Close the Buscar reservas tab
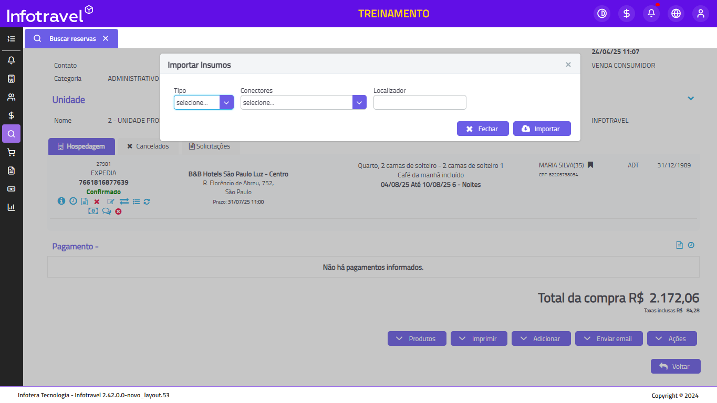717x403 pixels. pos(106,38)
